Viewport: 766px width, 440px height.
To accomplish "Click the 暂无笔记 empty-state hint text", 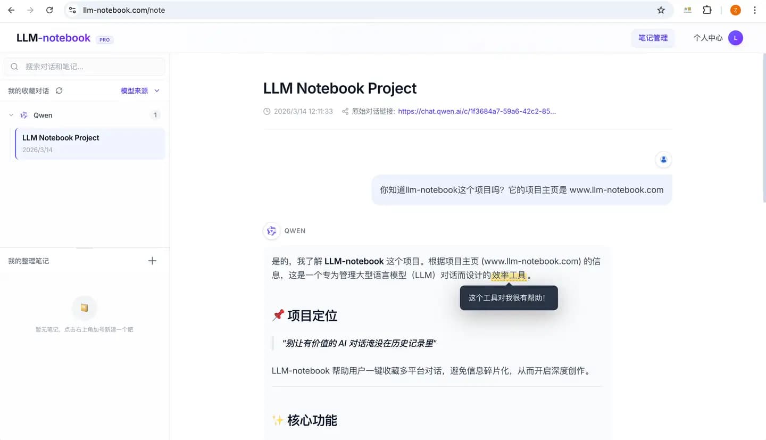I will point(85,330).
